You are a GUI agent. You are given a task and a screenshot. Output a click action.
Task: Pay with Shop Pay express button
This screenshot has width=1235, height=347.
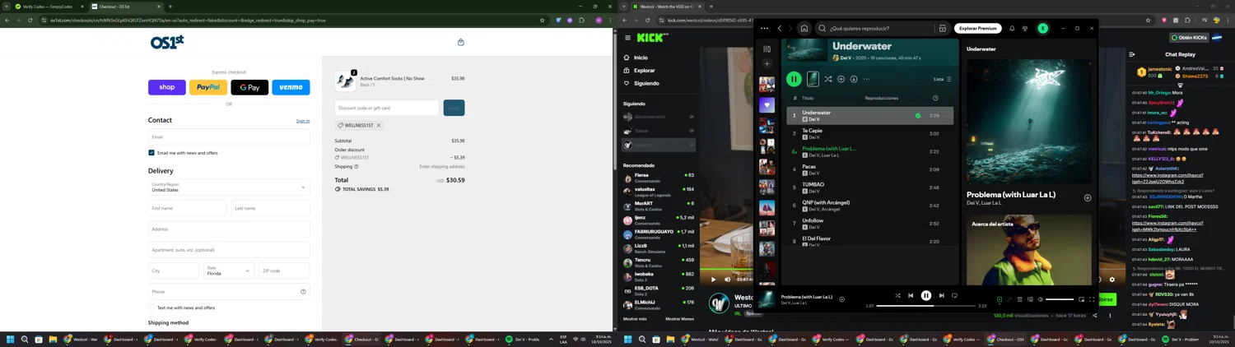(x=167, y=87)
